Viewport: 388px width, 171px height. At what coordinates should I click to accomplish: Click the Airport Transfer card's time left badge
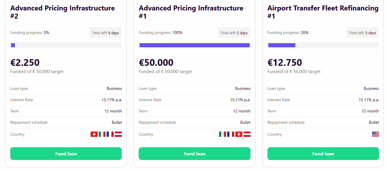coord(362,33)
